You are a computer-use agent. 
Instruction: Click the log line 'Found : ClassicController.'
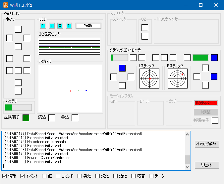[x=37, y=158]
